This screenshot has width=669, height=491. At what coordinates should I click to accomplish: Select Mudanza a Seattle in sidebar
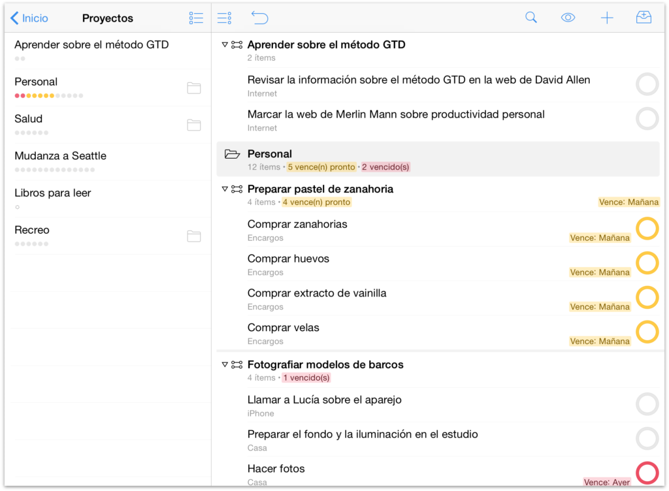[60, 156]
